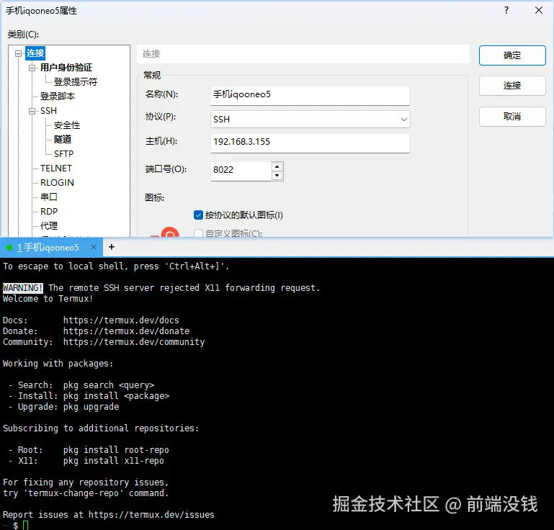Open a new tab with plus icon

pos(112,247)
